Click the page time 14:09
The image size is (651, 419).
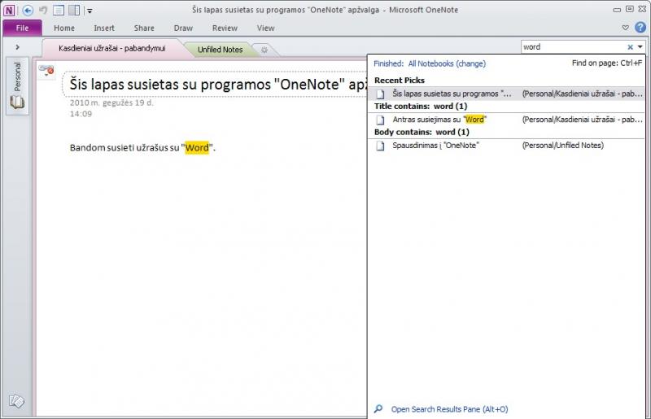point(81,114)
